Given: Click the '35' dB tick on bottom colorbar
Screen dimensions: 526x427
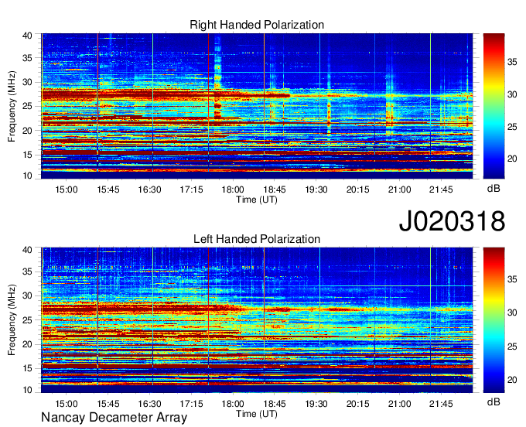Looking at the screenshot, I should (x=512, y=279).
